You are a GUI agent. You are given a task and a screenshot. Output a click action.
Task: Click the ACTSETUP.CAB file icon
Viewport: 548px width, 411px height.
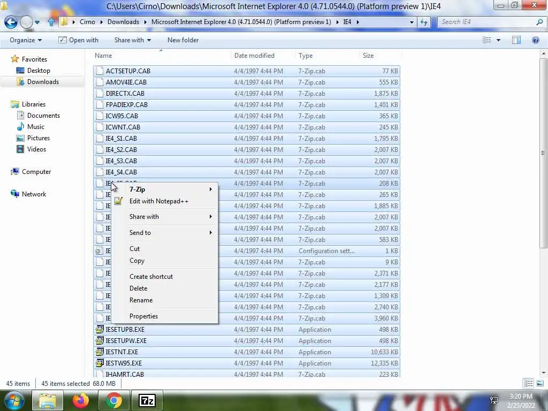click(100, 71)
